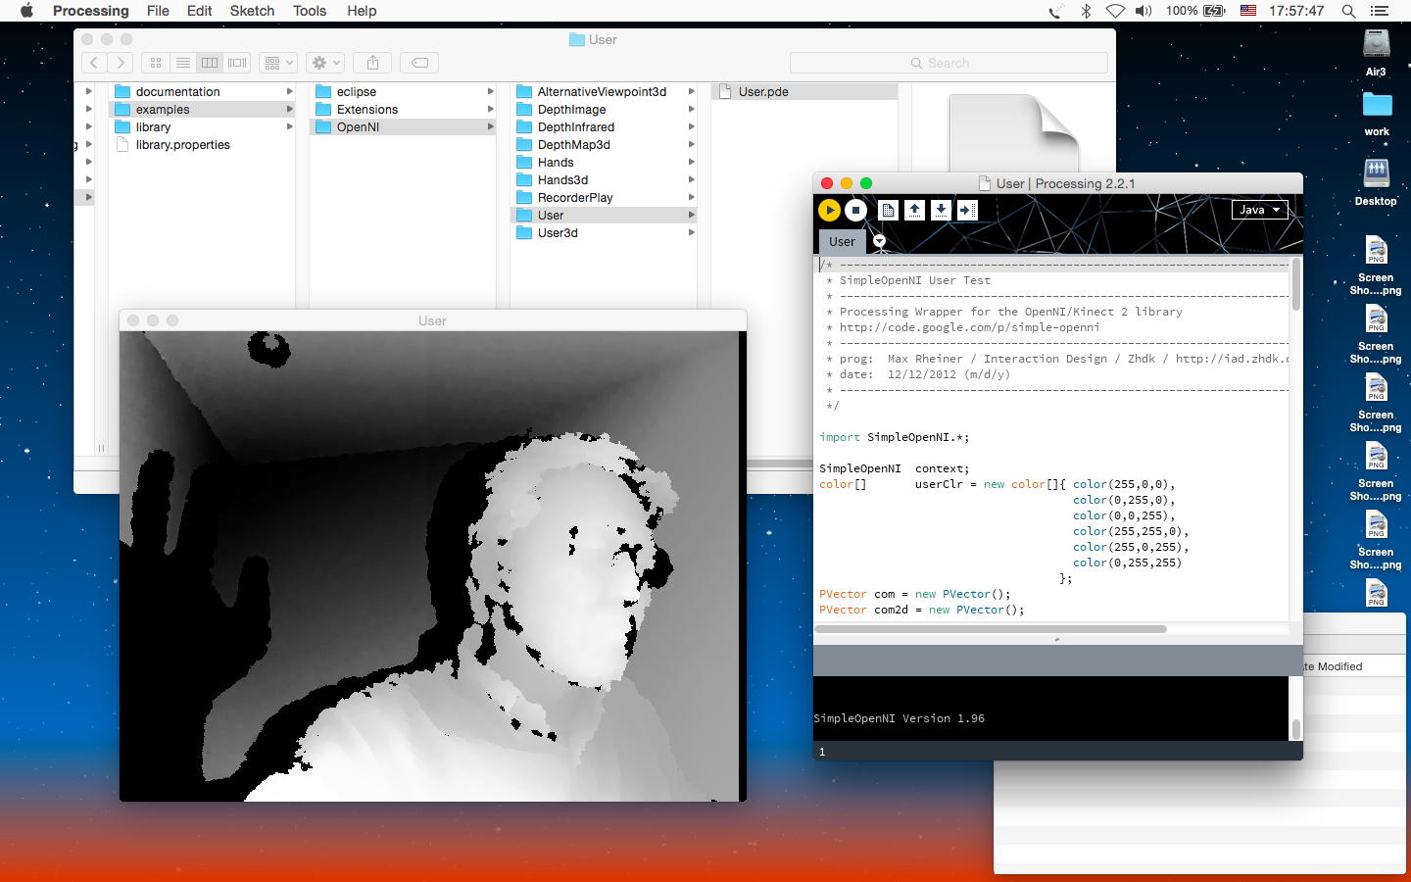Expand the Hands folder arrow

coord(691,163)
